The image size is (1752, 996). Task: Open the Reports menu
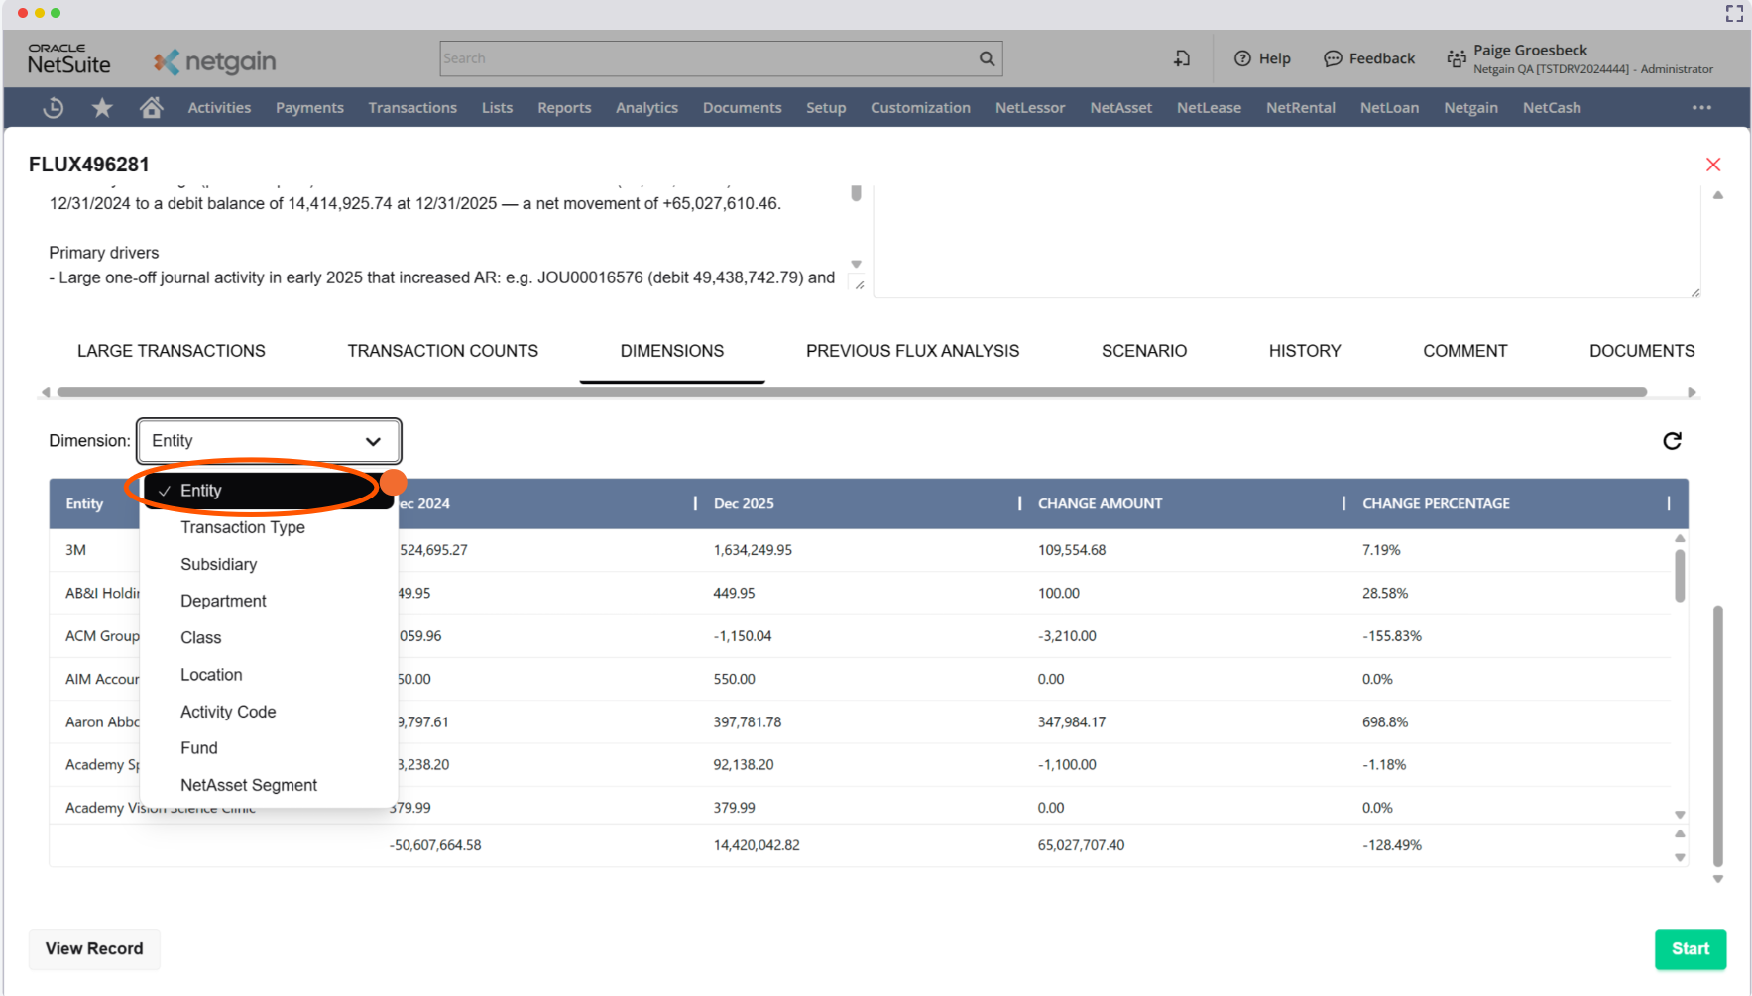[564, 108]
